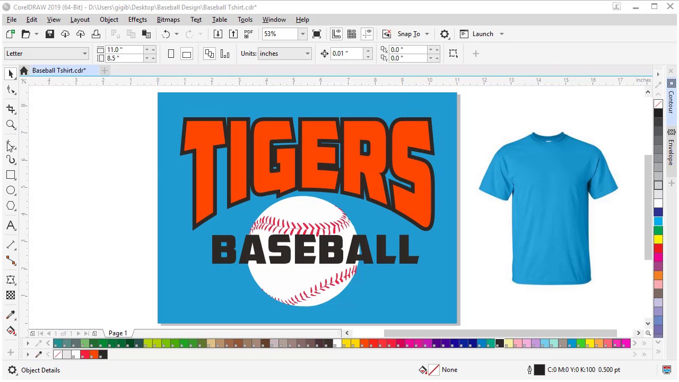Choose yellow in the vertical palette
This screenshot has height=382, width=679.
pos(658,239)
